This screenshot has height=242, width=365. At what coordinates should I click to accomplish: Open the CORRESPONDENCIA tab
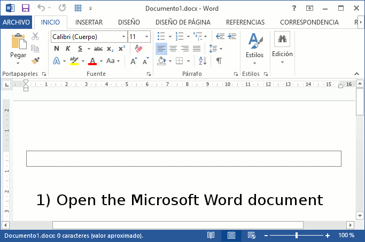309,22
